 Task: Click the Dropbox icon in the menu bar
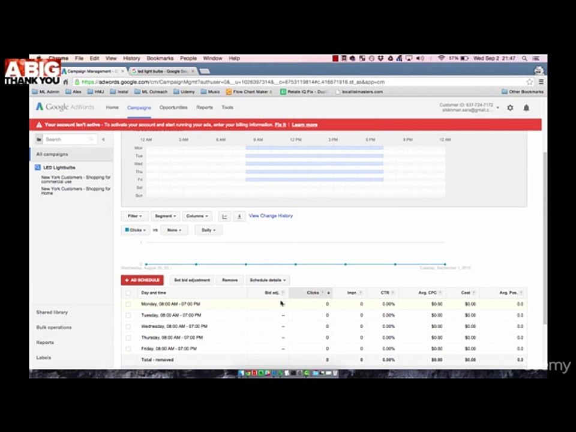[x=381, y=58]
